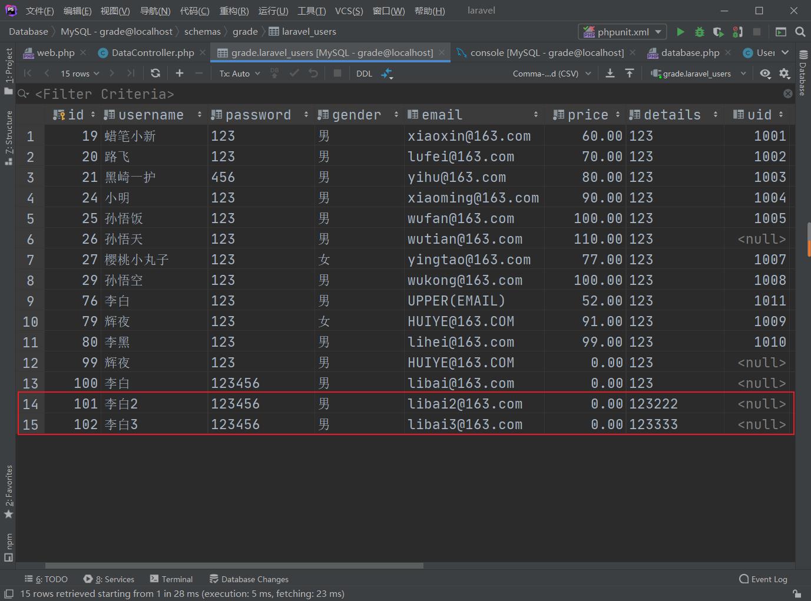Go to last page of rows
The height and width of the screenshot is (601, 811).
131,73
